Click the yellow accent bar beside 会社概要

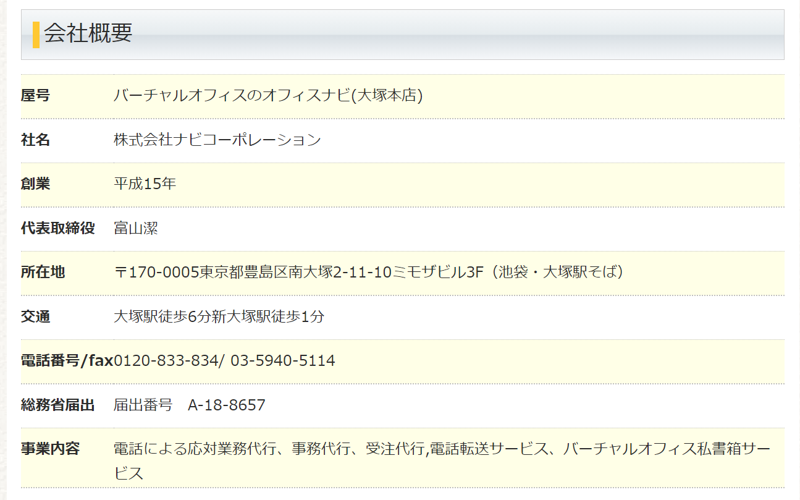pyautogui.click(x=36, y=35)
